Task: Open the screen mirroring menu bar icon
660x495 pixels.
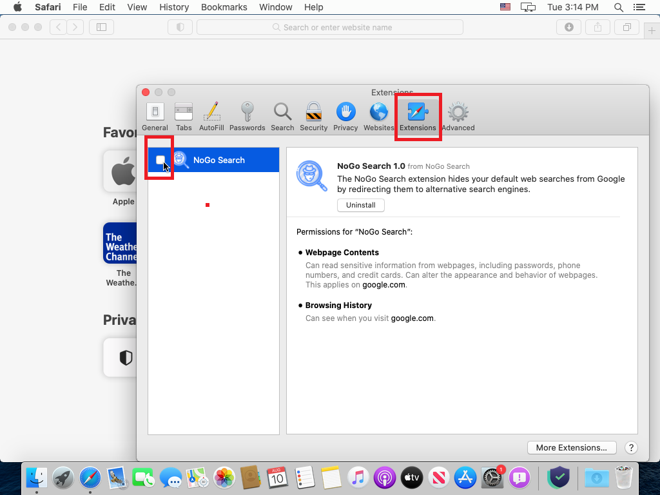Action: 528,7
